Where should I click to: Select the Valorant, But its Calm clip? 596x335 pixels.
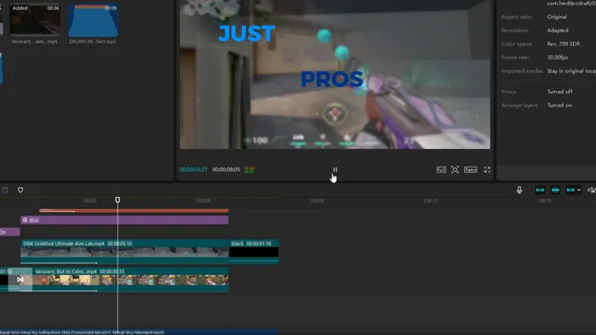[x=130, y=279]
